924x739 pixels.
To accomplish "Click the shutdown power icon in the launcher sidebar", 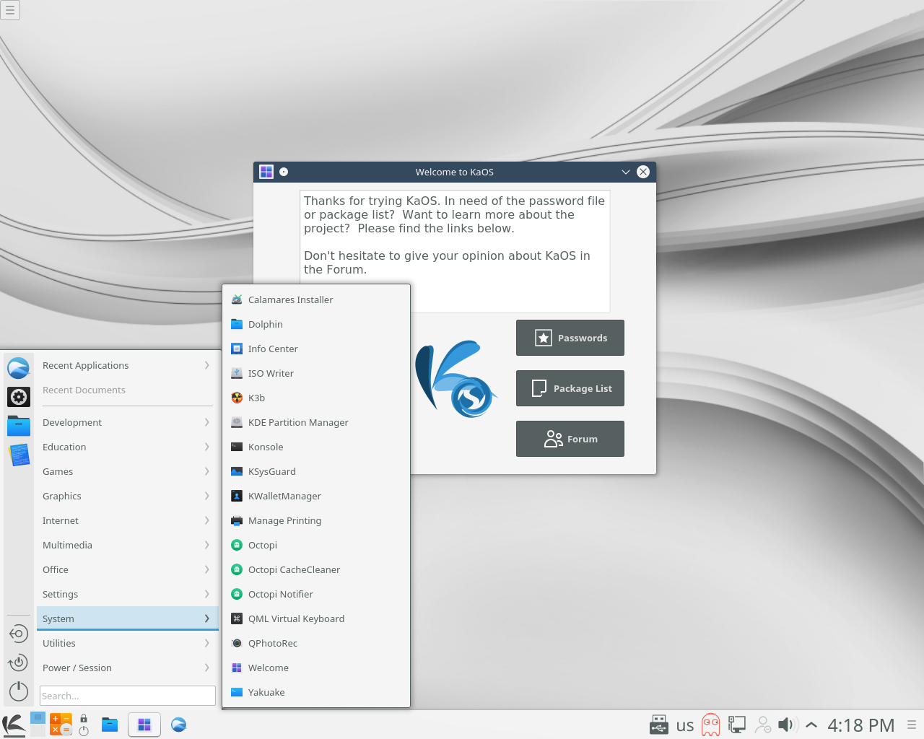I will [x=19, y=691].
